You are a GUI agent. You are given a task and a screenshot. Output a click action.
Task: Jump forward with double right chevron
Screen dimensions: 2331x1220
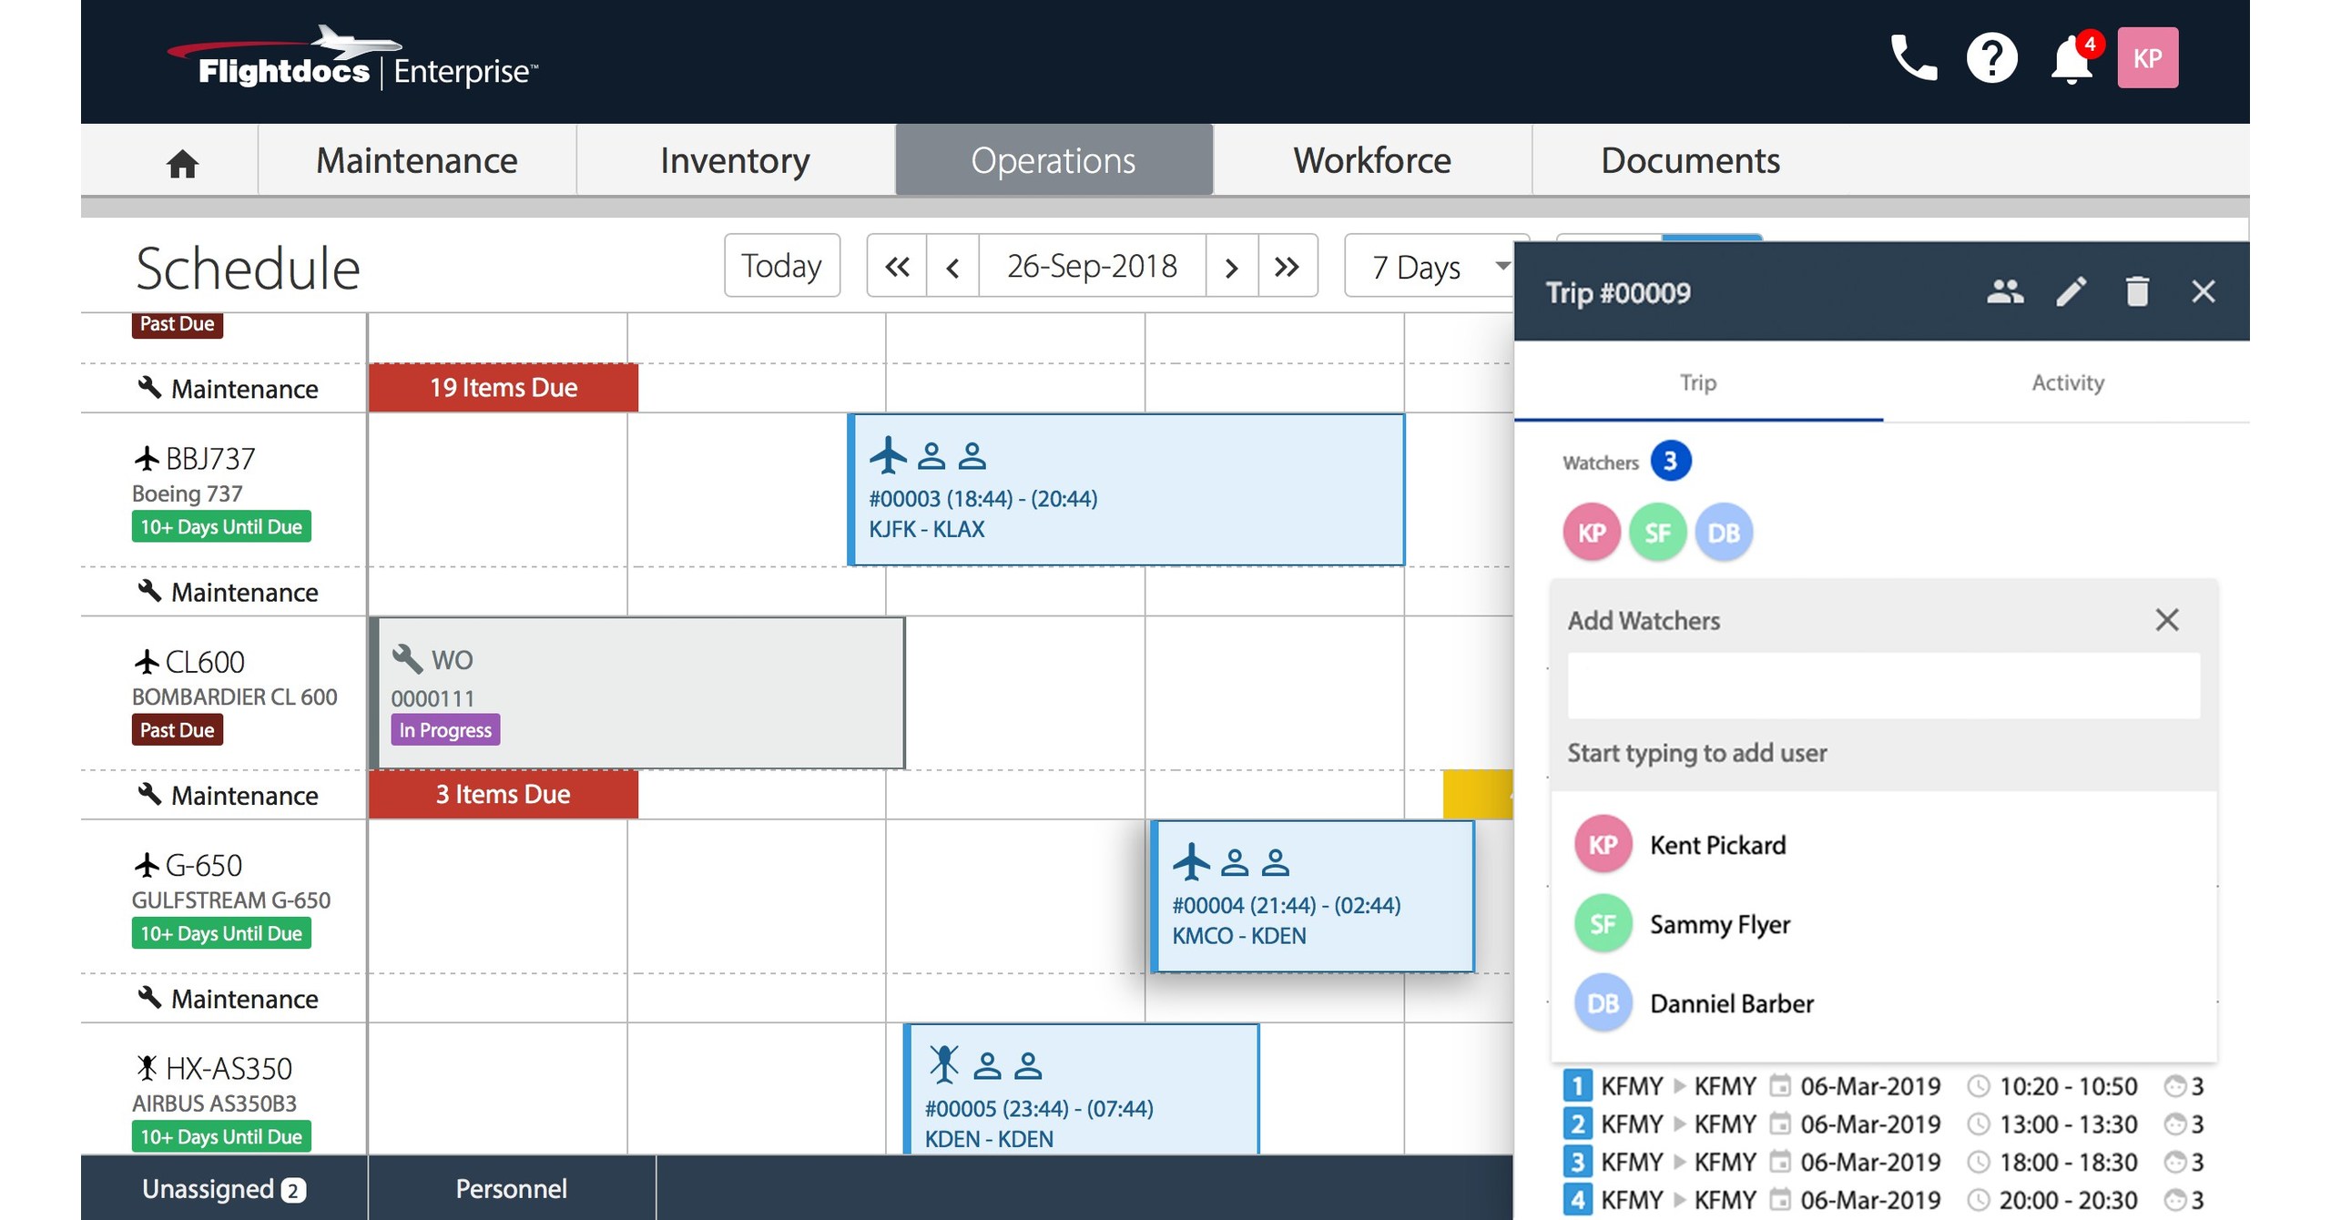click(1287, 267)
